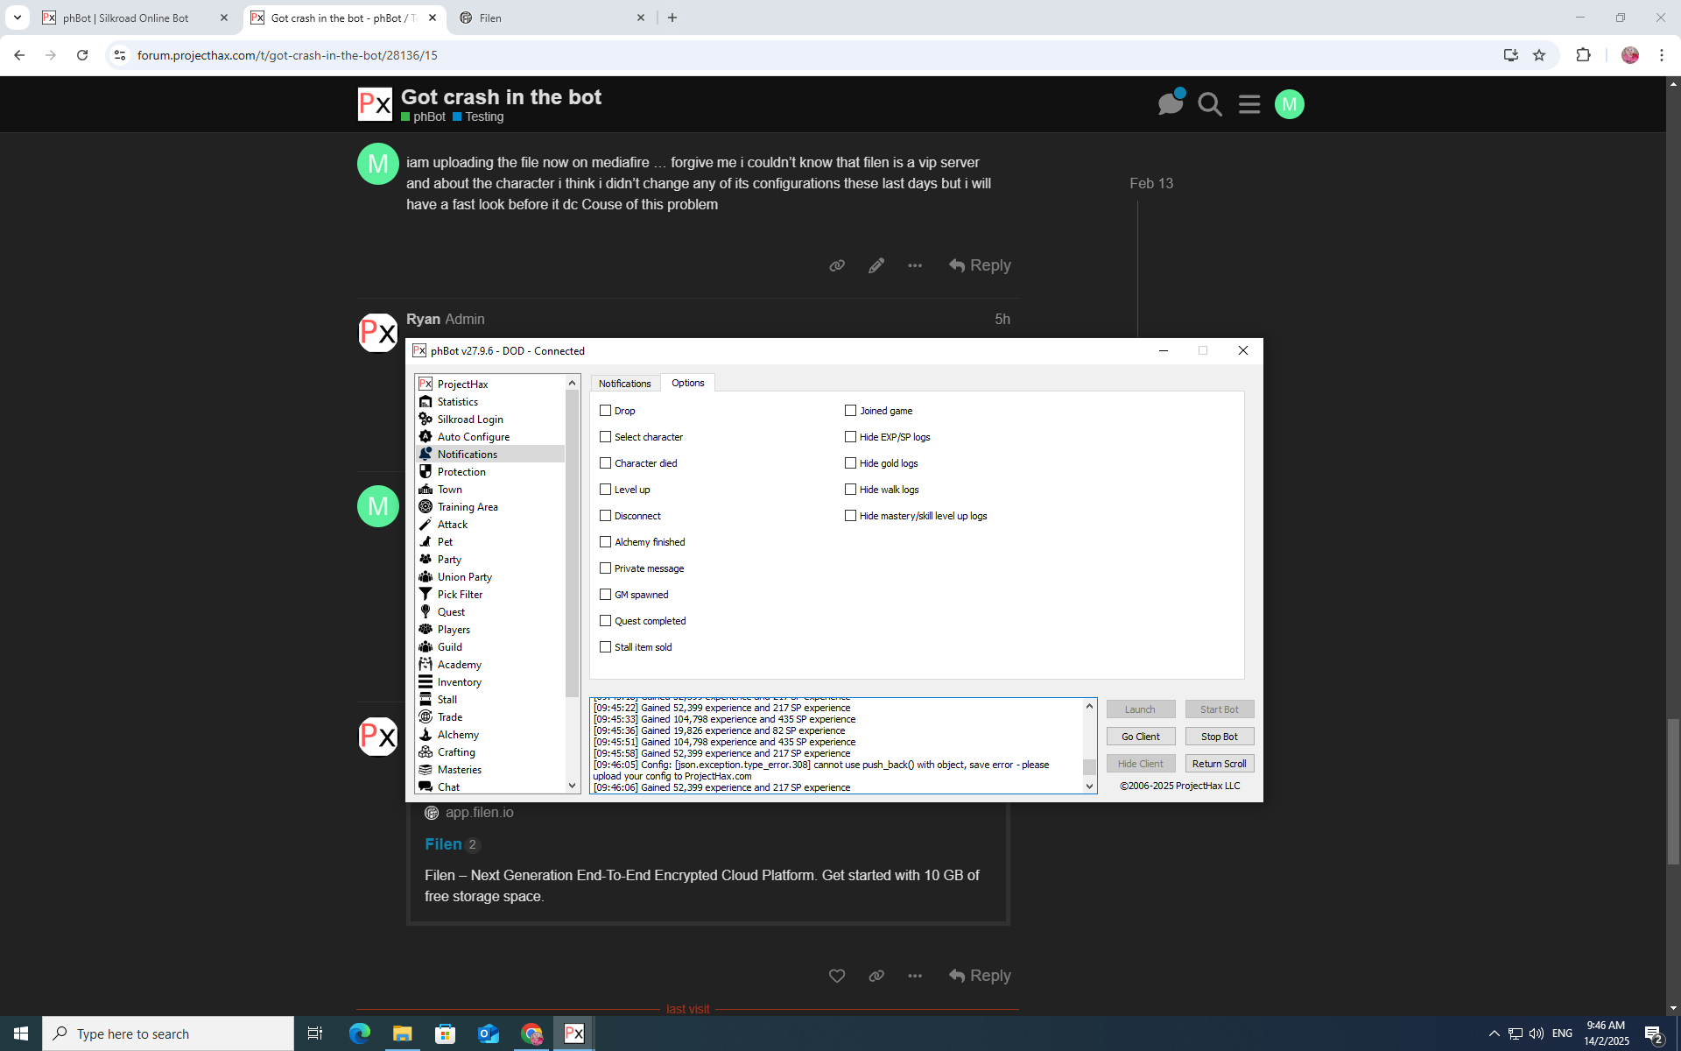Click the log scroll-up arrow
This screenshot has width=1681, height=1051.
(x=1089, y=706)
